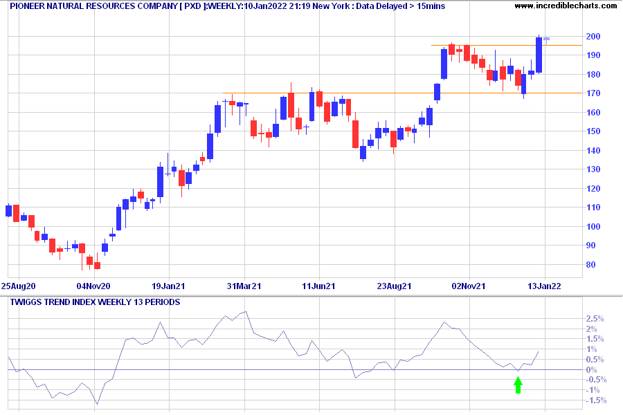The height and width of the screenshot is (415, 623).
Task: Click the indicator axis label 0%
Action: click(592, 370)
